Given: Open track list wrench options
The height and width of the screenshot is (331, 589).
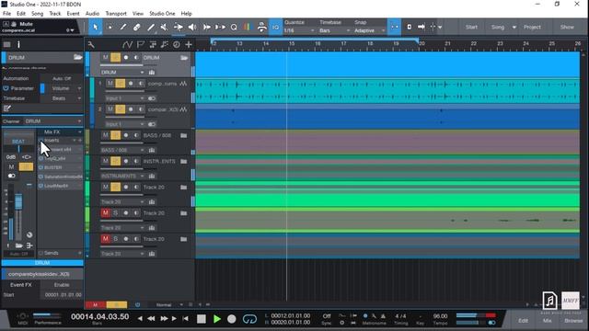Looking at the screenshot, I should coord(91,45).
